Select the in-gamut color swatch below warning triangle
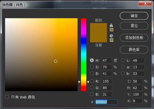Screen dimensions: 154x109 tap(112, 30)
